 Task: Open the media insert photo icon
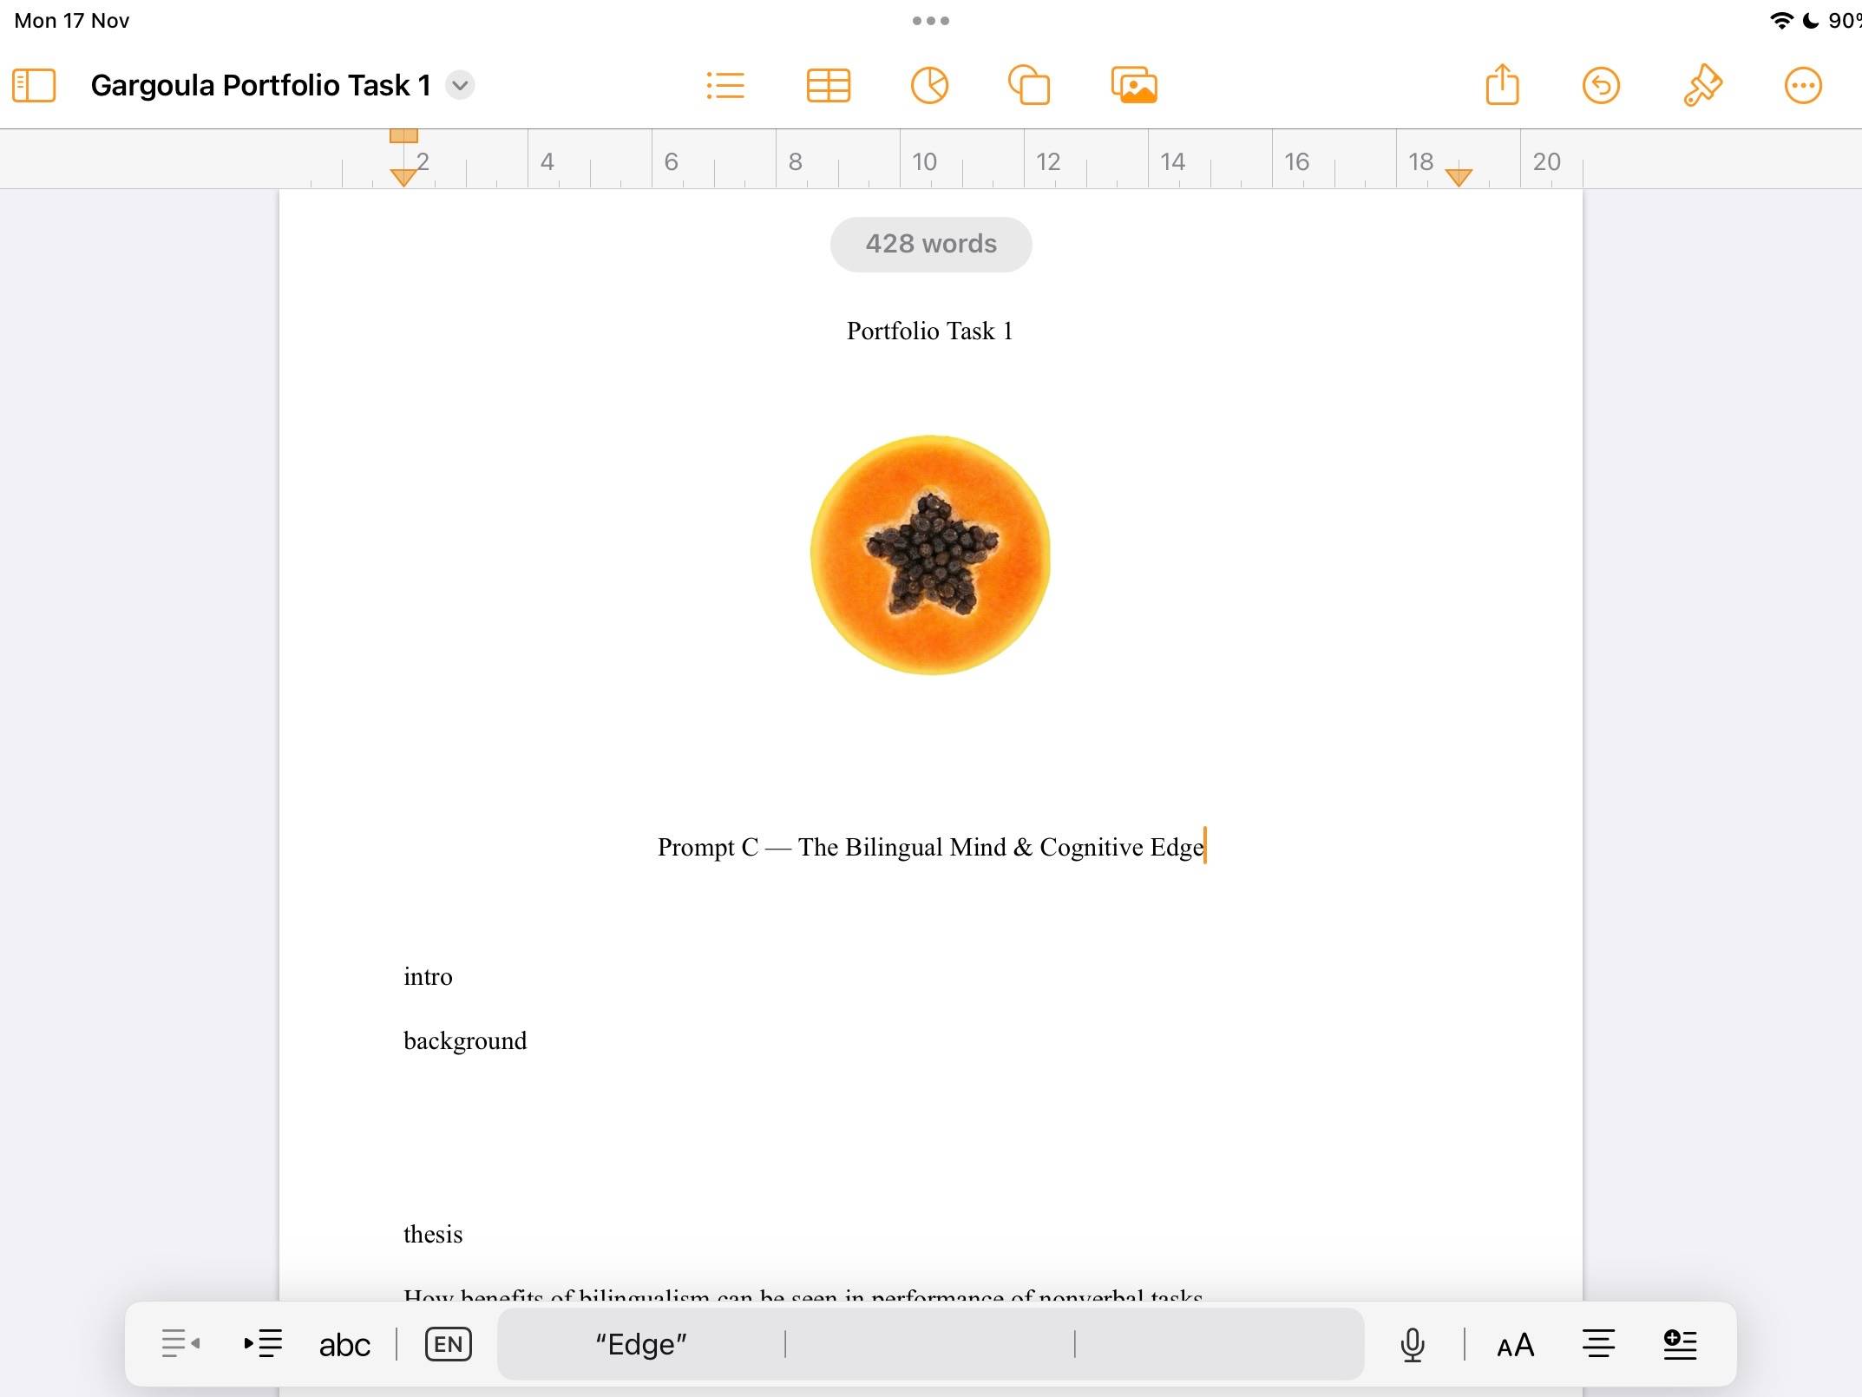pyautogui.click(x=1134, y=85)
